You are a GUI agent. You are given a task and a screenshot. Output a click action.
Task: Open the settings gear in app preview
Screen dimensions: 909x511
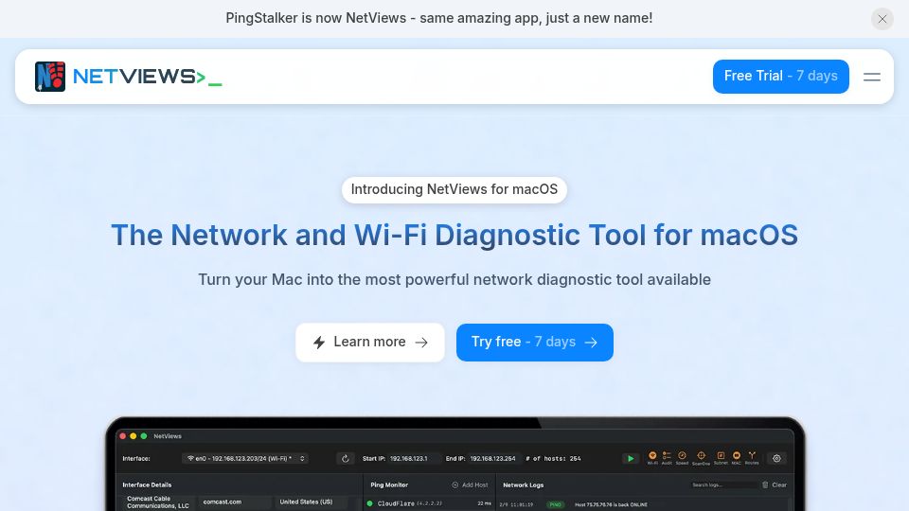[776, 458]
